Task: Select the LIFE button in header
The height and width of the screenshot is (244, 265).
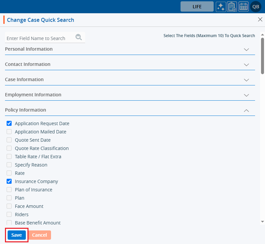Action: [197, 7]
